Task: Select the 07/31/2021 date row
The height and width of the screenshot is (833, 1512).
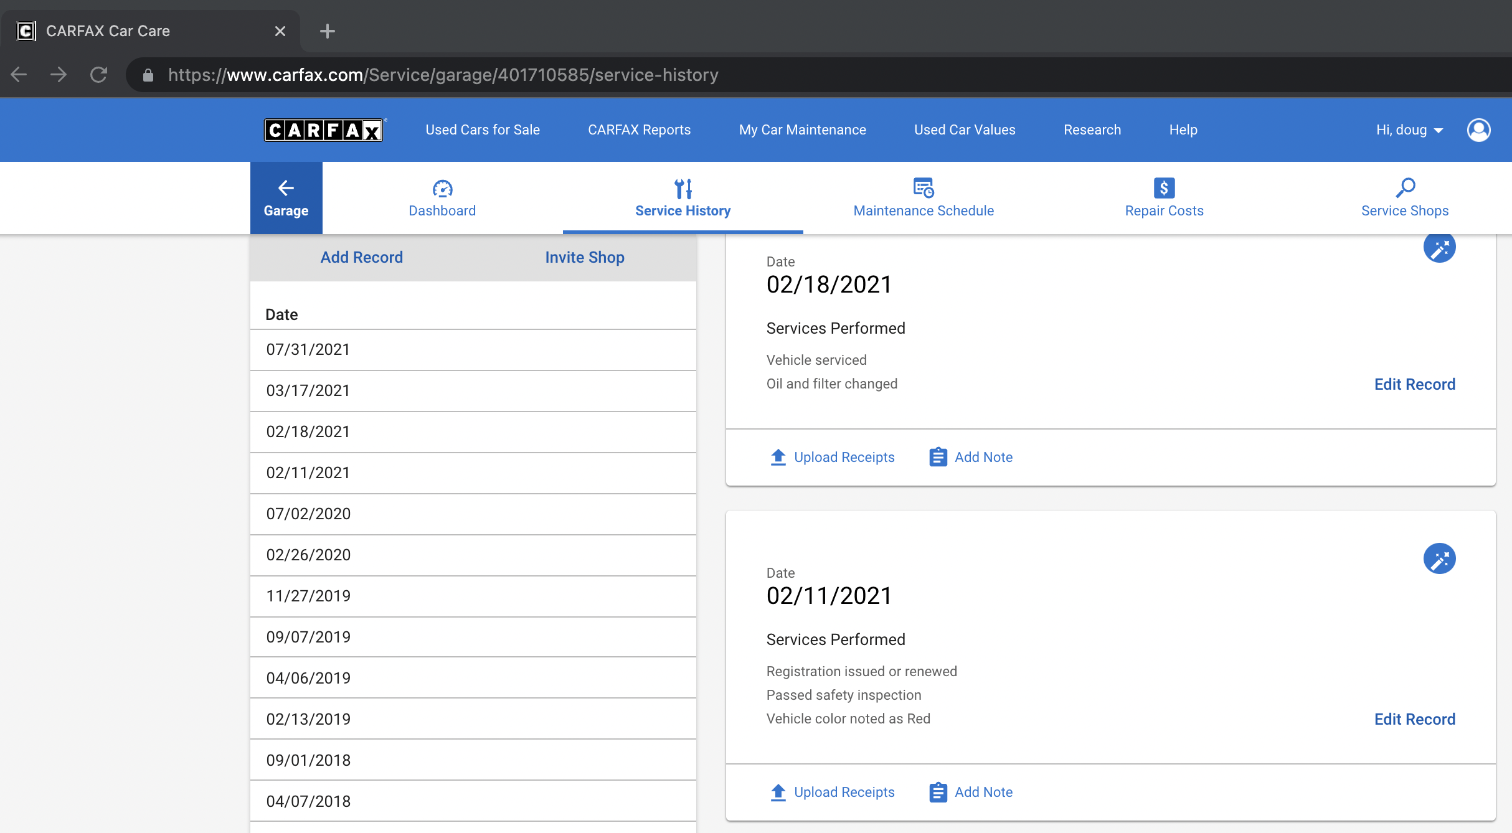Action: pos(473,349)
